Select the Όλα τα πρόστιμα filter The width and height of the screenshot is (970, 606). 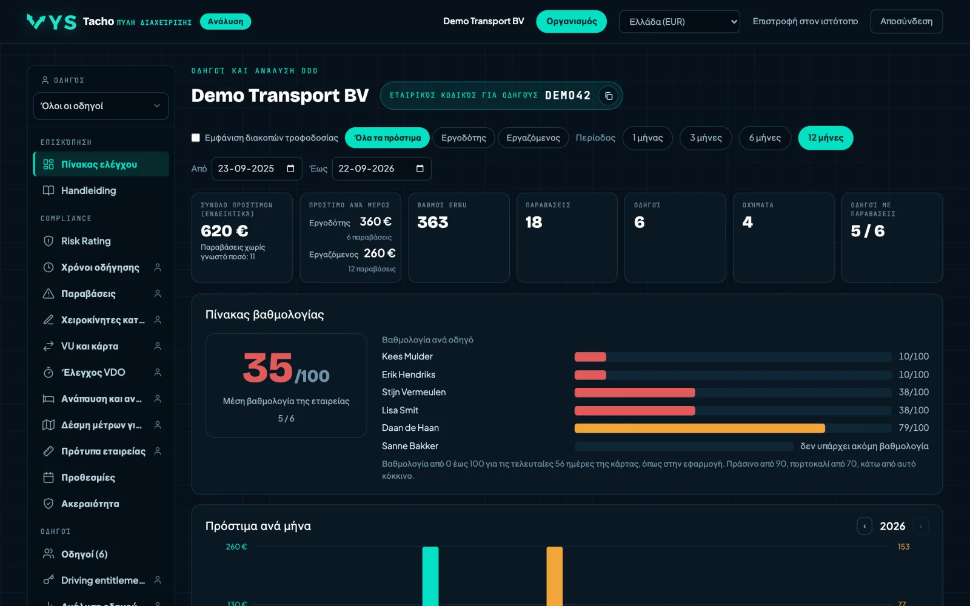[387, 138]
